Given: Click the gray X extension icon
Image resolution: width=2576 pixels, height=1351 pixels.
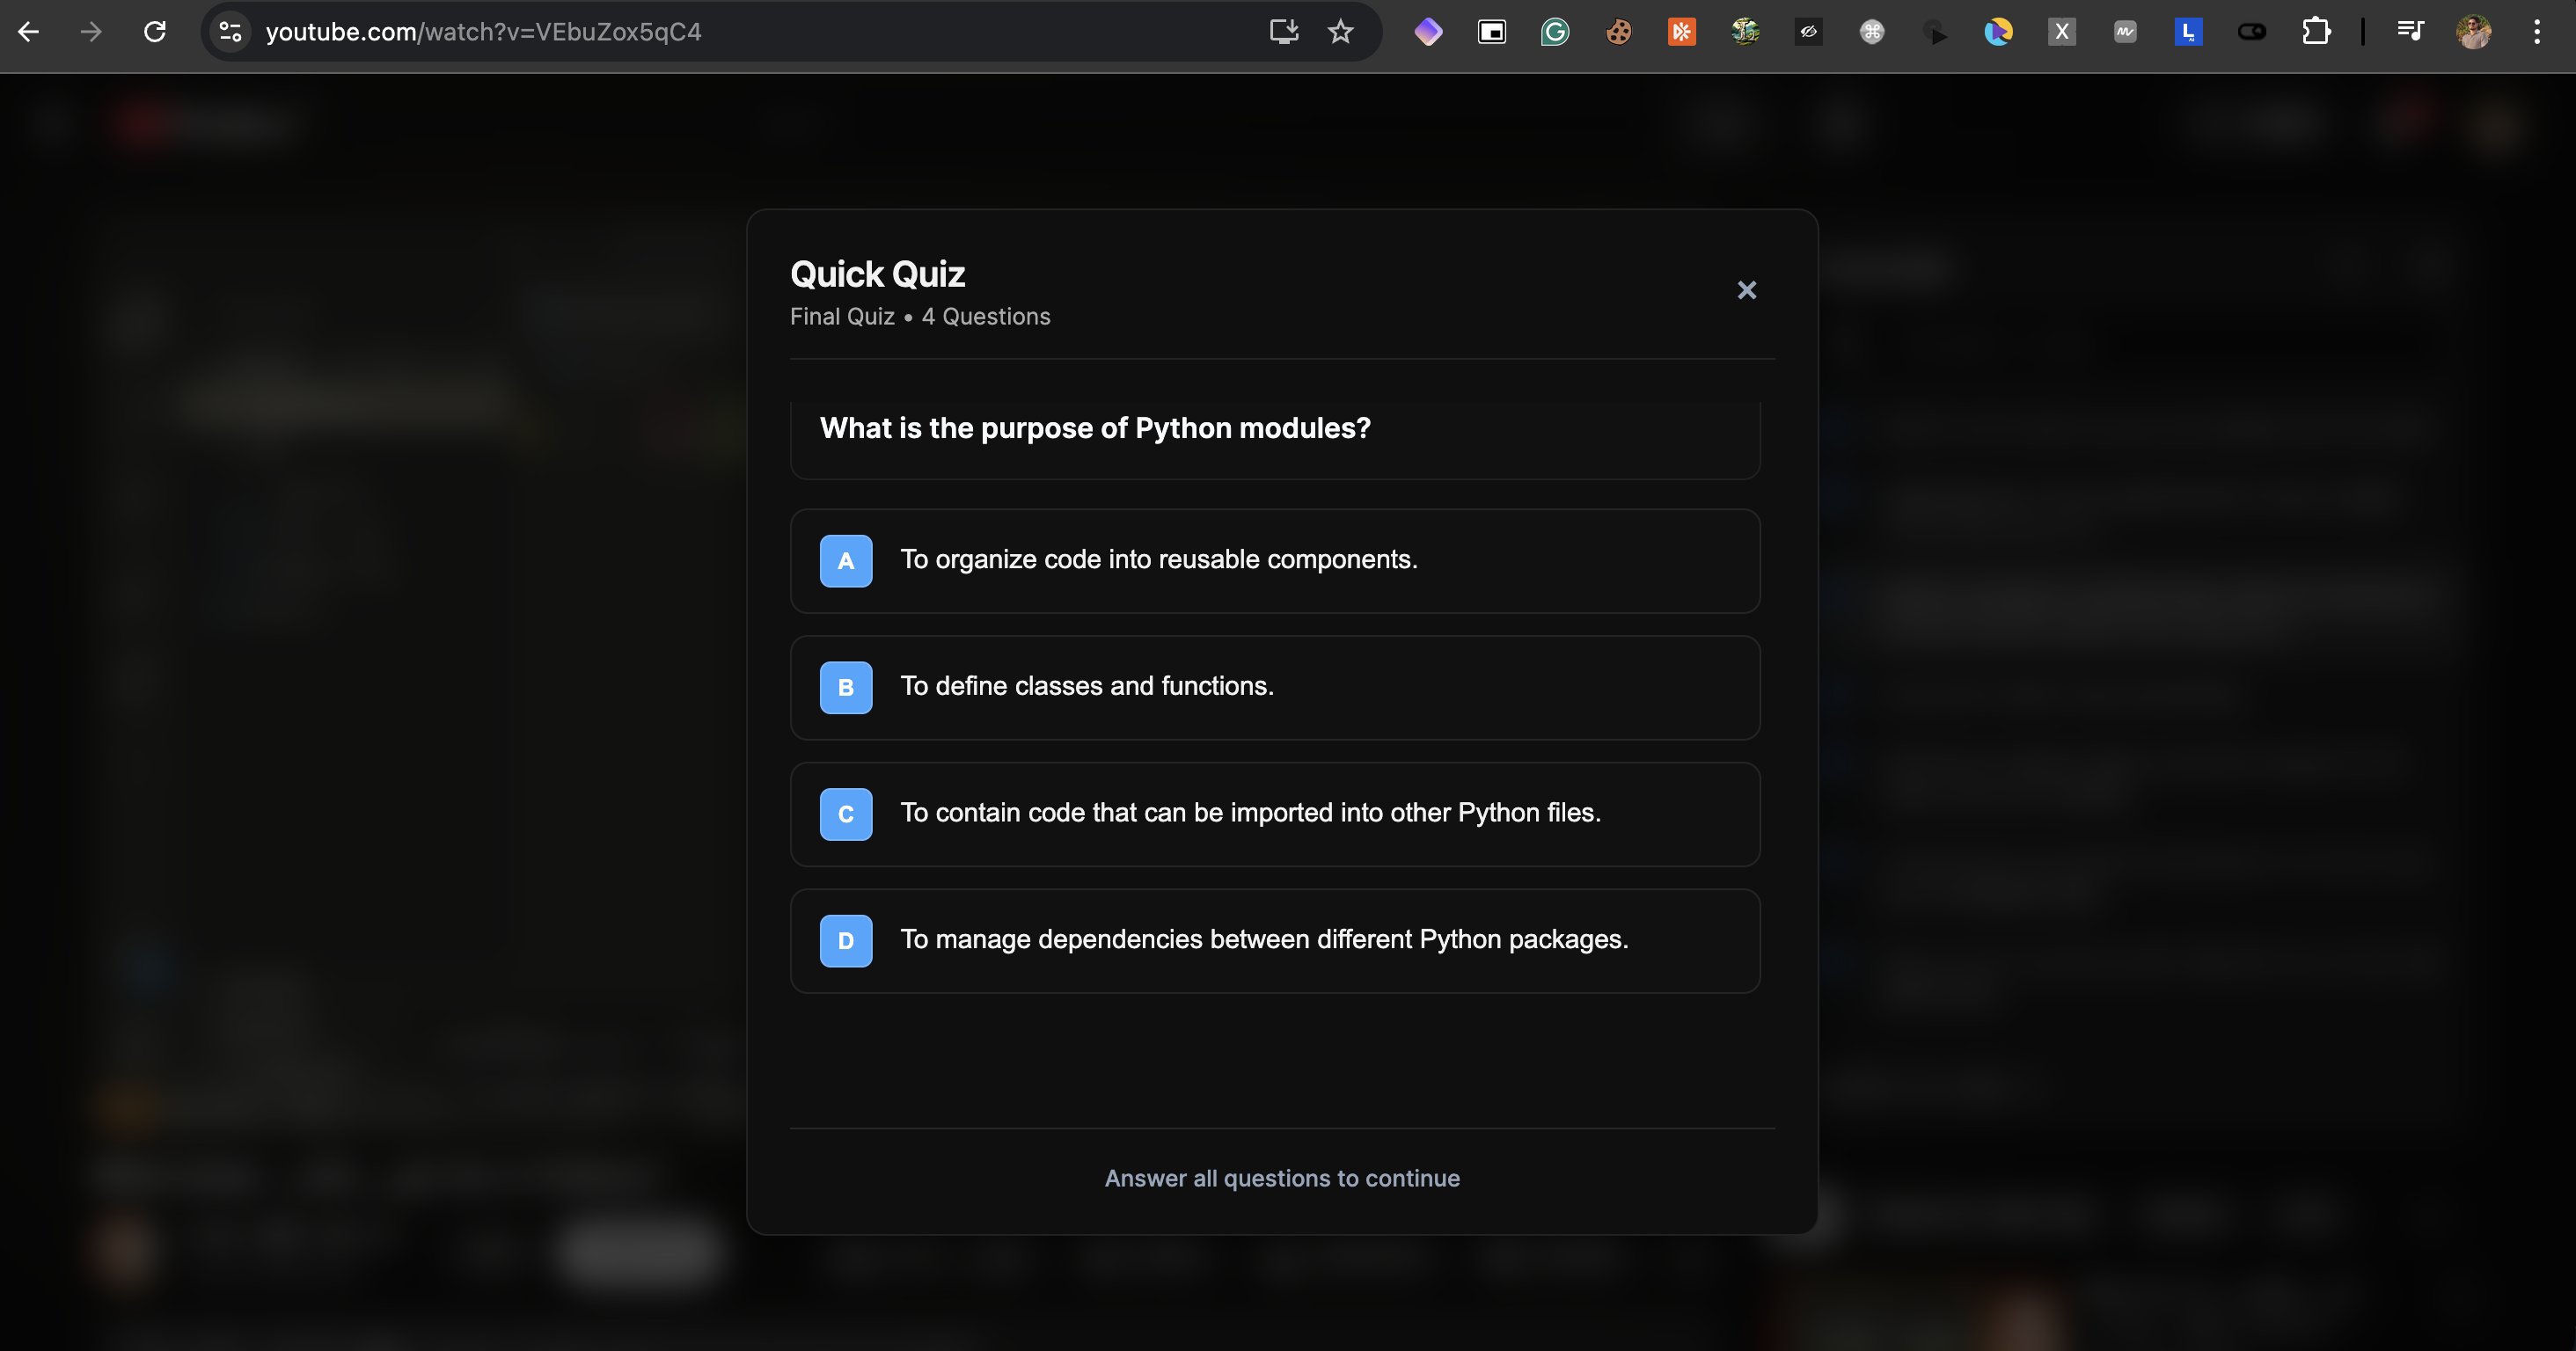Looking at the screenshot, I should click(2061, 32).
